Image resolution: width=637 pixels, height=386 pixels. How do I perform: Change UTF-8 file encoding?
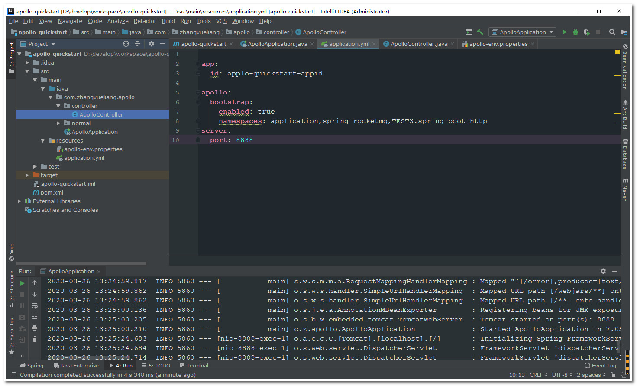coord(562,375)
